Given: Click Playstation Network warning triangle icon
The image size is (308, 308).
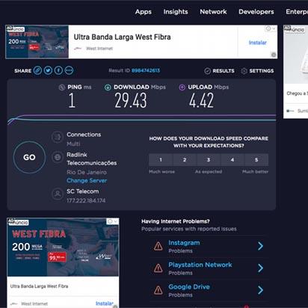Looking at the screenshot, I should 158,268.
